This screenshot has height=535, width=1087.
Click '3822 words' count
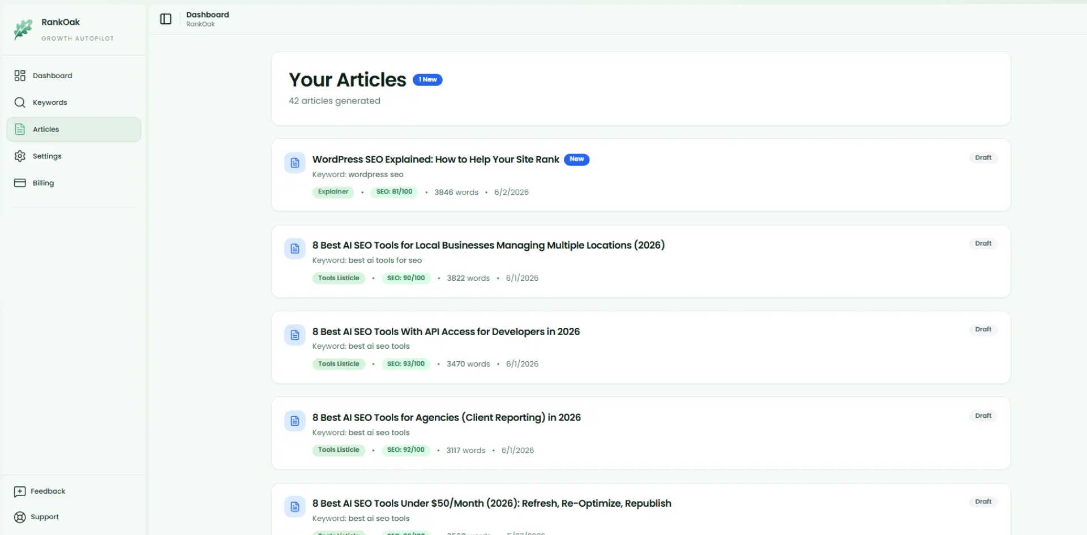(x=468, y=278)
